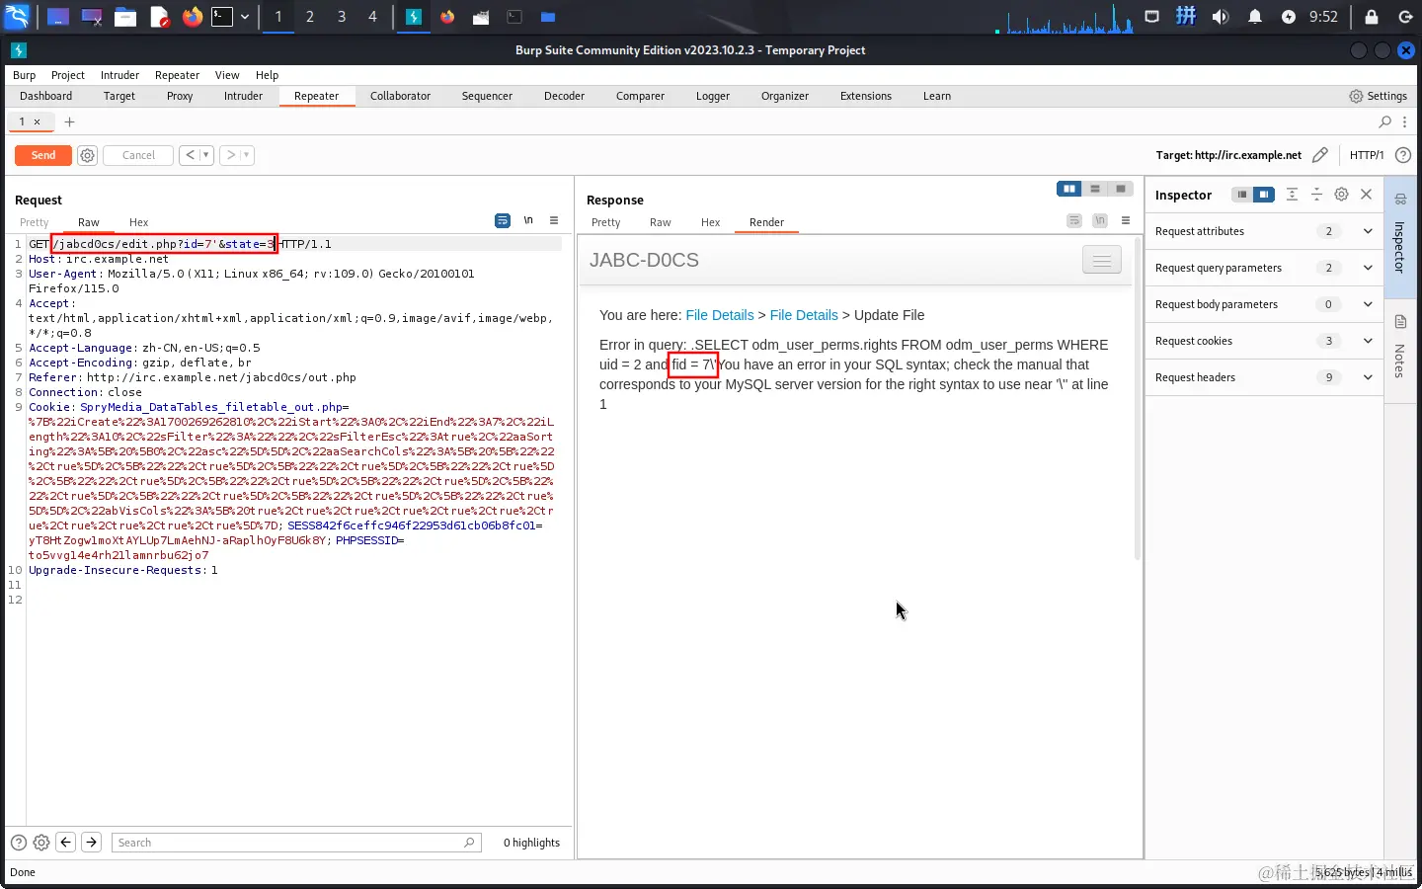1422x889 pixels.
Task: Open Inspector settings gear
Action: click(1341, 195)
